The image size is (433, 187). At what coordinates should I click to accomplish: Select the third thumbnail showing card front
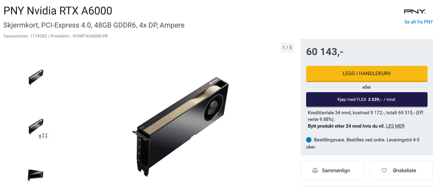click(x=36, y=175)
